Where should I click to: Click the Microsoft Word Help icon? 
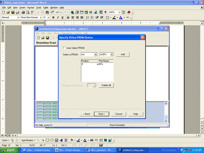pos(123,12)
